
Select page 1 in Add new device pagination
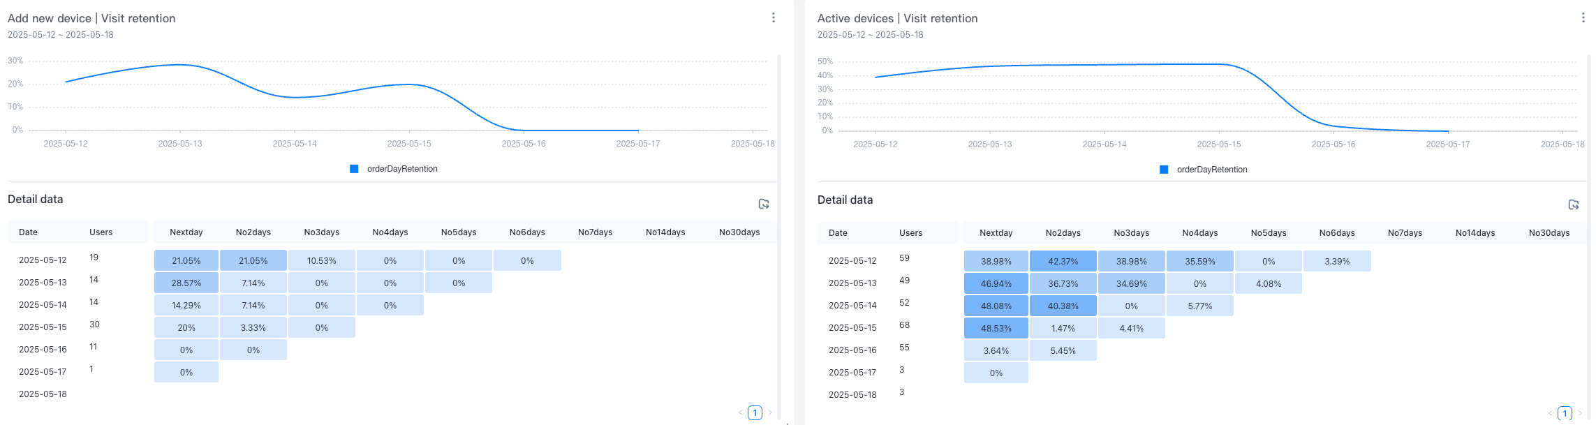coord(755,412)
